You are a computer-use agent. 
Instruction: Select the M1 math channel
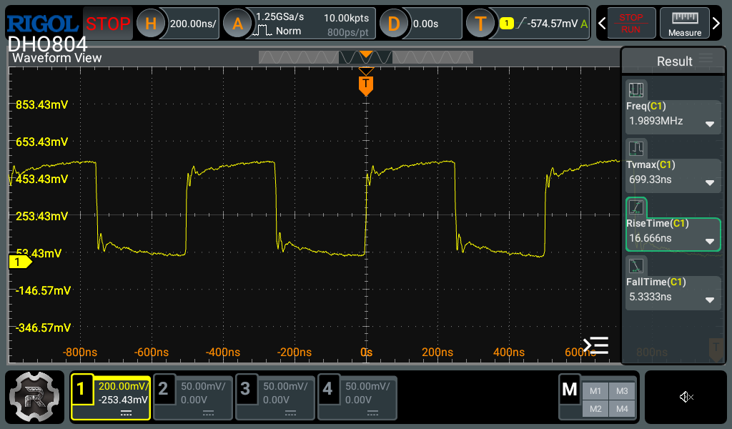click(x=595, y=390)
